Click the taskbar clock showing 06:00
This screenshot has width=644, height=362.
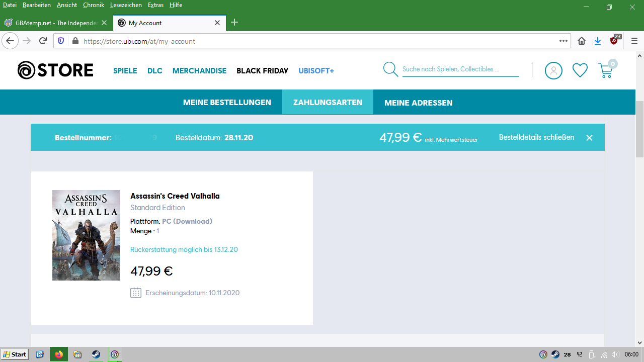(x=631, y=354)
